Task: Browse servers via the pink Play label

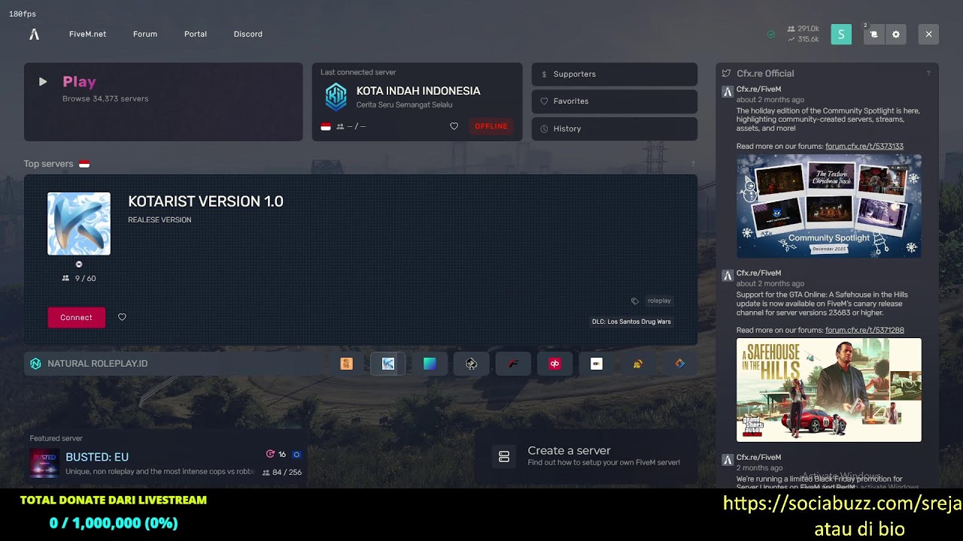Action: click(x=79, y=82)
